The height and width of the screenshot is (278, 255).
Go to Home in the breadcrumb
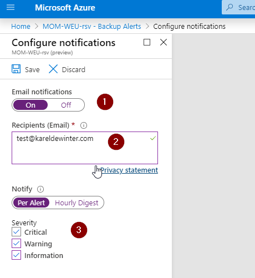[x=21, y=27]
